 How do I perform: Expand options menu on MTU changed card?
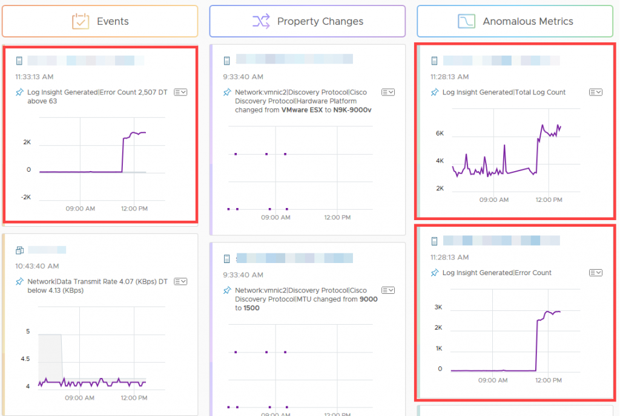pos(388,290)
